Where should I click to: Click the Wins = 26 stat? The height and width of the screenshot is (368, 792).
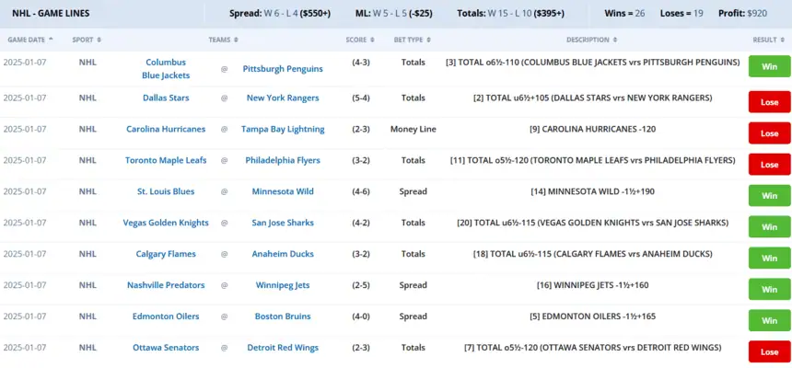tap(624, 14)
